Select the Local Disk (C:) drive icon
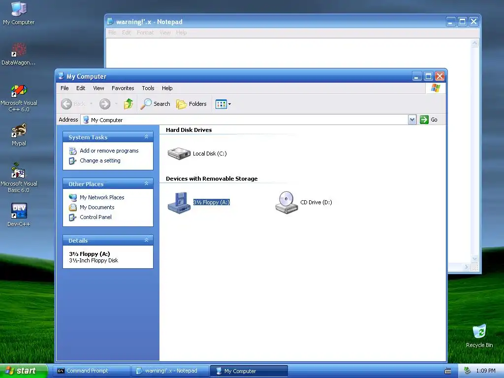504x378 pixels. (x=179, y=154)
